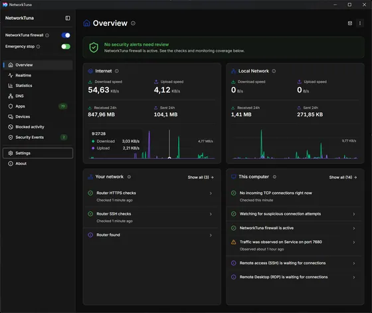Click Show all (3) link
Image resolution: width=372 pixels, height=313 pixels.
point(201,177)
